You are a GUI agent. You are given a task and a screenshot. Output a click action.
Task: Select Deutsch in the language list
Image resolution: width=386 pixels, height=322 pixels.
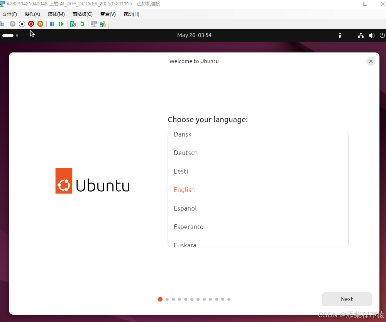point(258,153)
